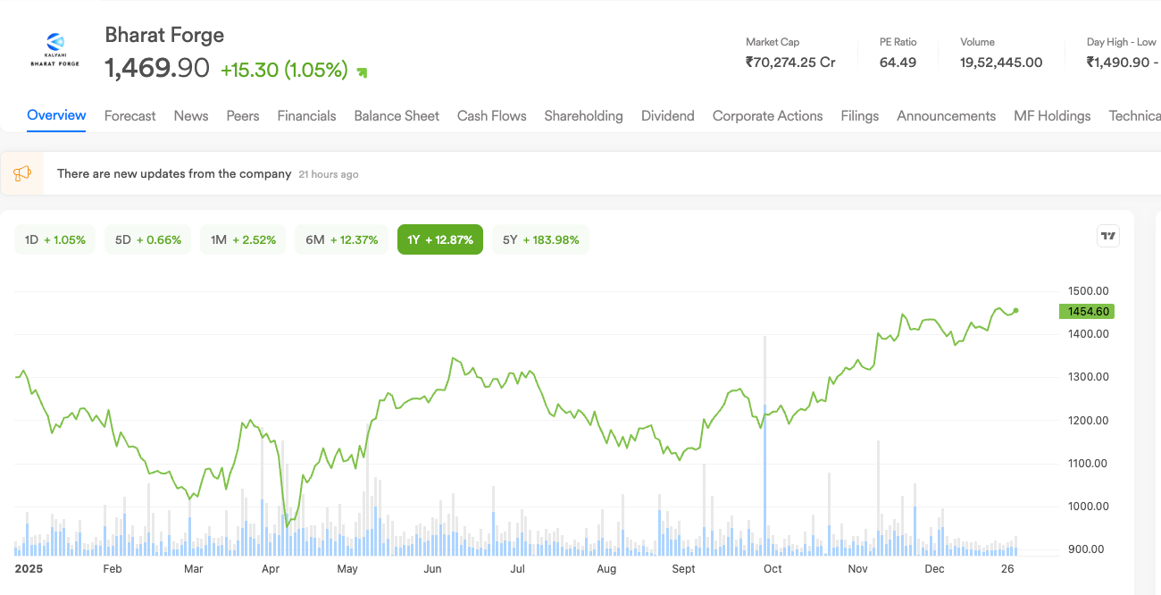The image size is (1161, 595).
Task: Open the Dividend tab
Action: 667,116
